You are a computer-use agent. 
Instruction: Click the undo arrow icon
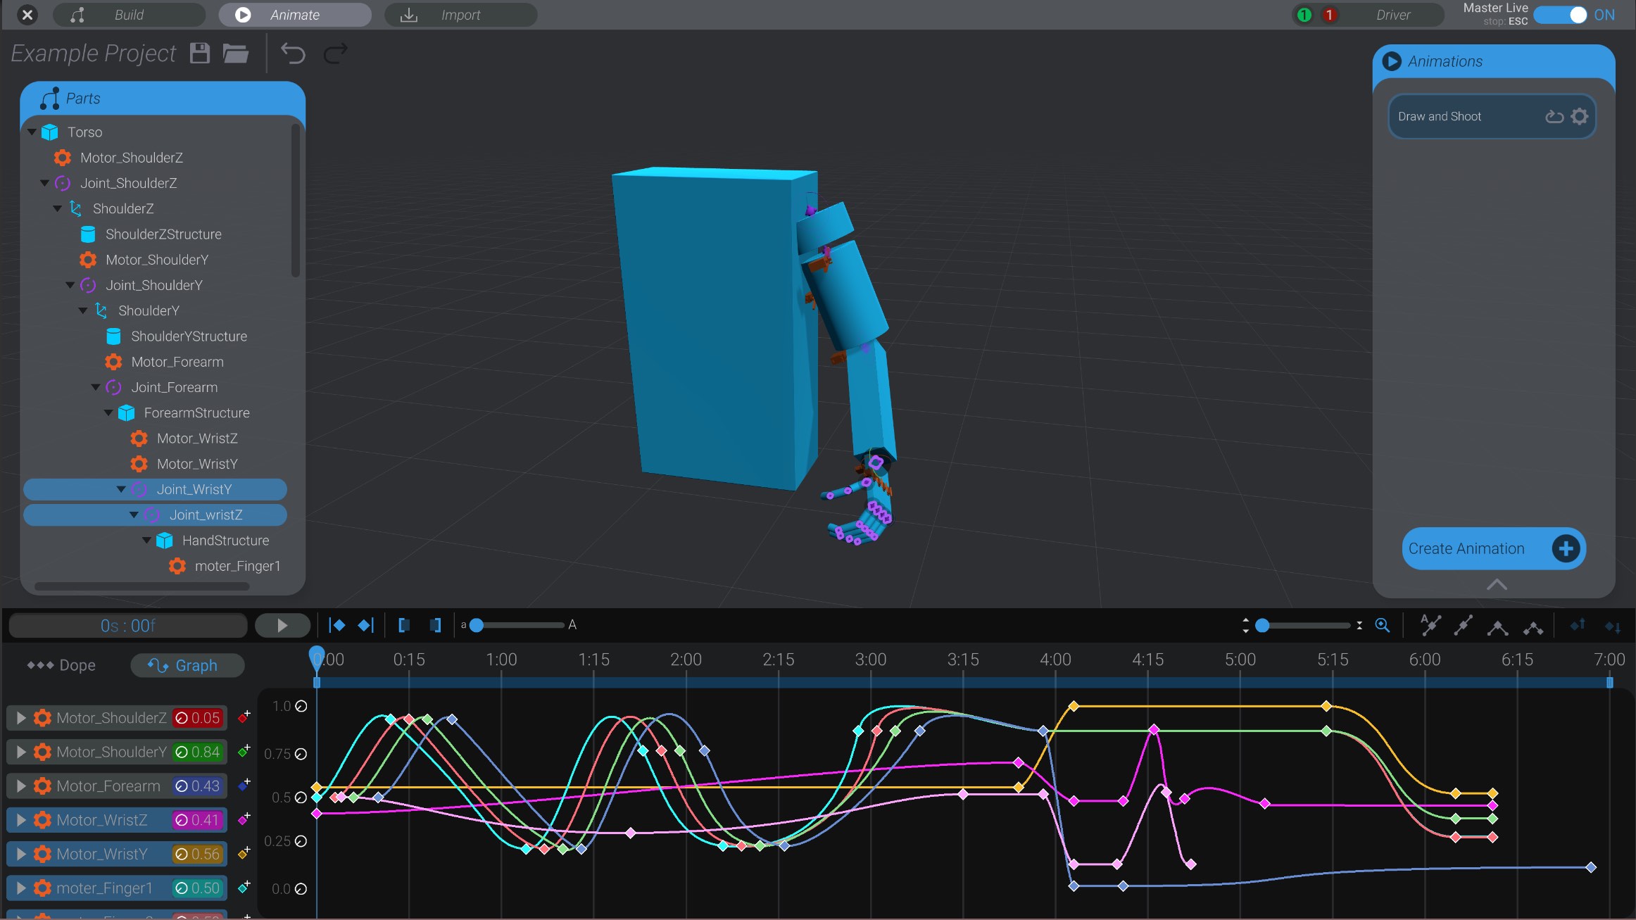point(293,53)
